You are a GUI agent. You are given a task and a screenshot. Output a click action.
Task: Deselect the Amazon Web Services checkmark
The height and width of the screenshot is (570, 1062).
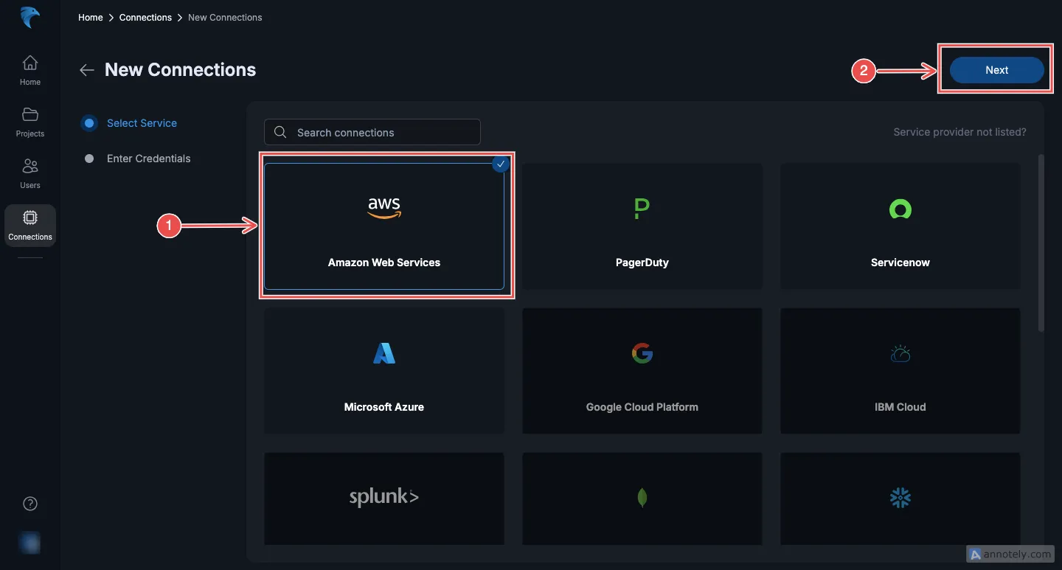pos(502,164)
